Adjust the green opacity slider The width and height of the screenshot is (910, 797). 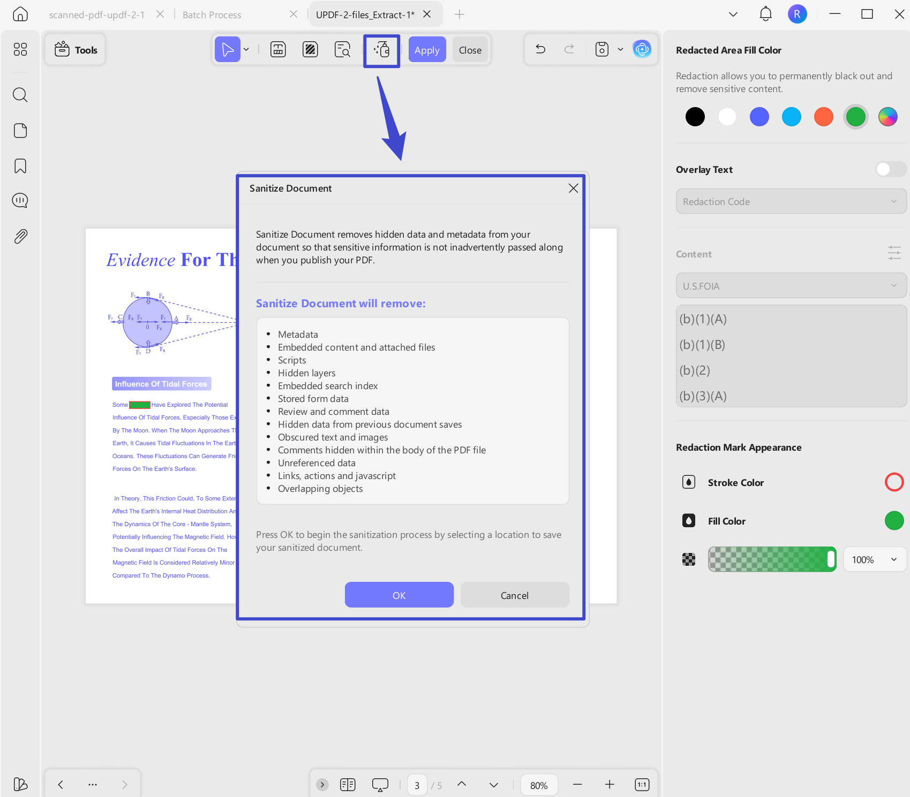(x=772, y=559)
